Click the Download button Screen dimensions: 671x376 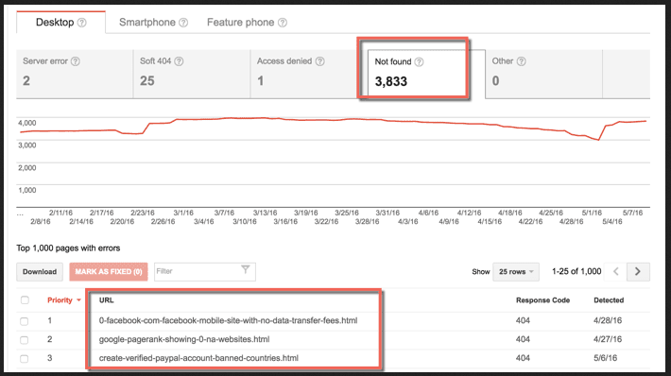[x=40, y=272]
